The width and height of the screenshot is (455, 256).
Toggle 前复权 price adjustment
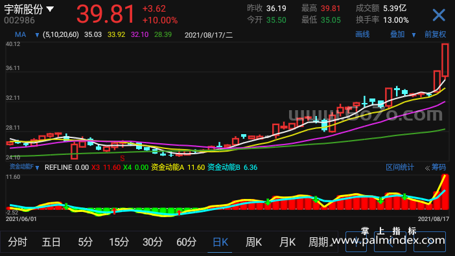coord(435,34)
